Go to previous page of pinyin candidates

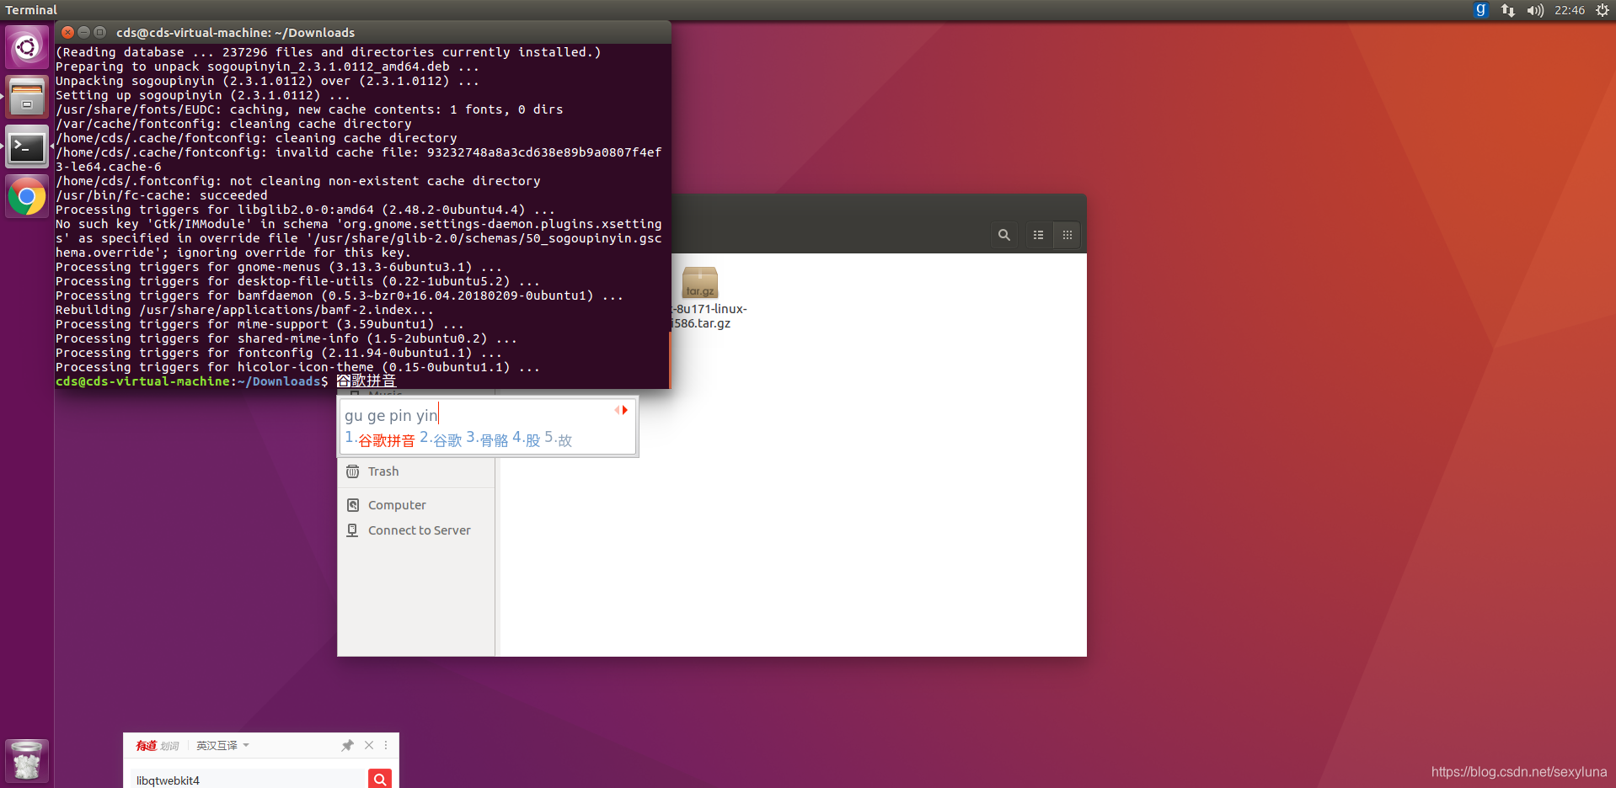pyautogui.click(x=617, y=410)
